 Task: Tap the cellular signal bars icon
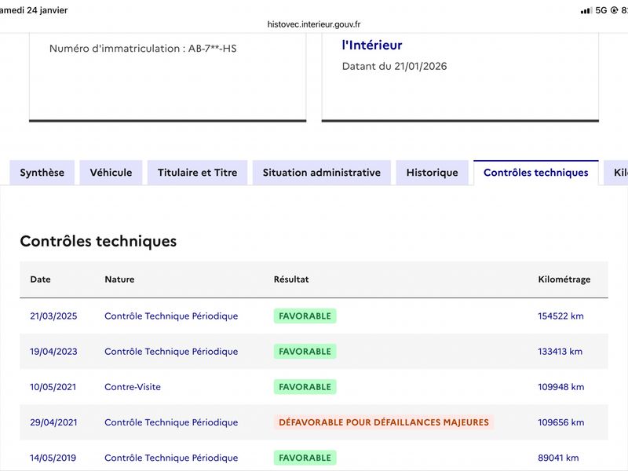(586, 10)
